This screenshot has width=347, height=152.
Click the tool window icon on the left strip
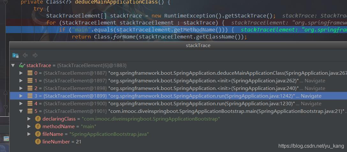[6, 139]
